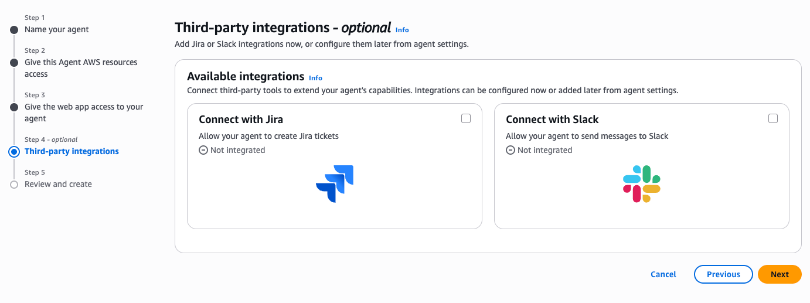The width and height of the screenshot is (810, 303).
Task: Go back with the Previous button
Action: click(723, 274)
